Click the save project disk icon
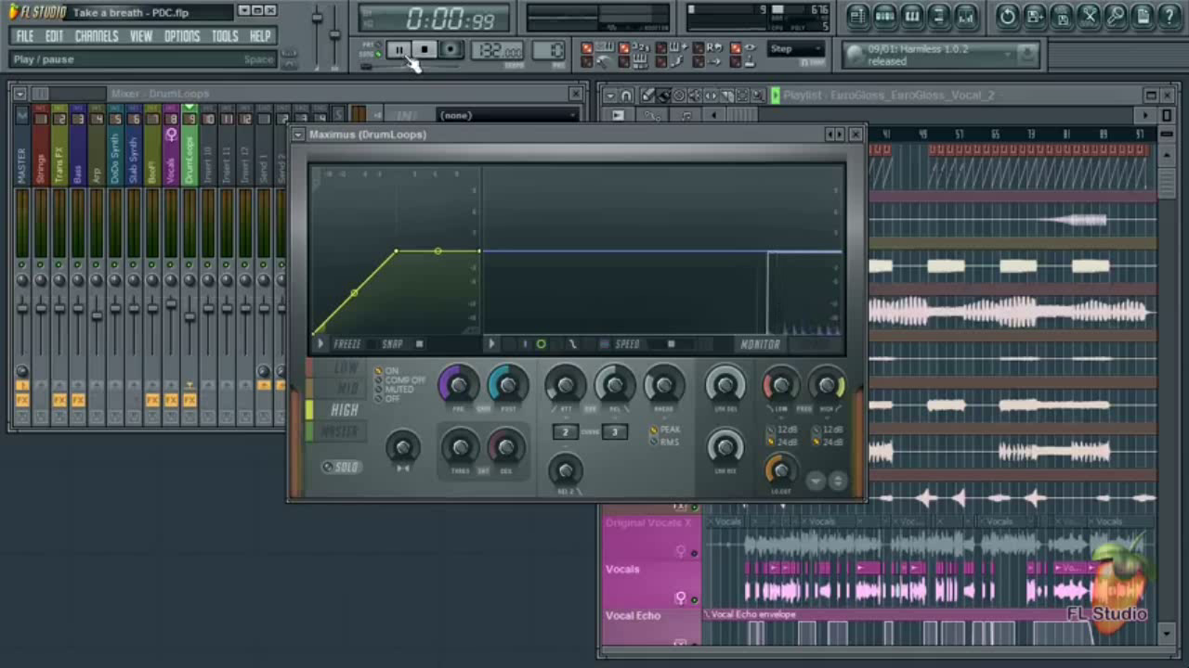 1062,16
